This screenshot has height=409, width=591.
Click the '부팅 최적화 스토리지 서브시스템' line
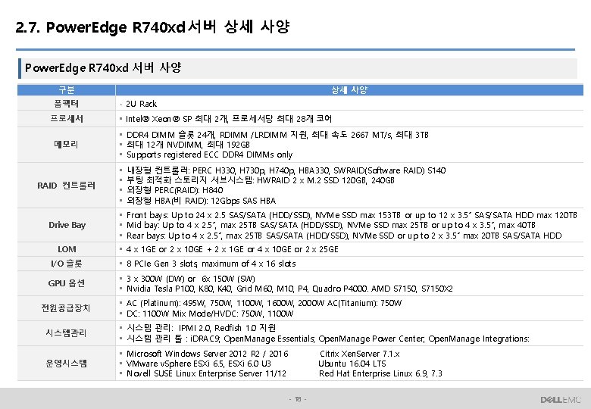click(261, 180)
